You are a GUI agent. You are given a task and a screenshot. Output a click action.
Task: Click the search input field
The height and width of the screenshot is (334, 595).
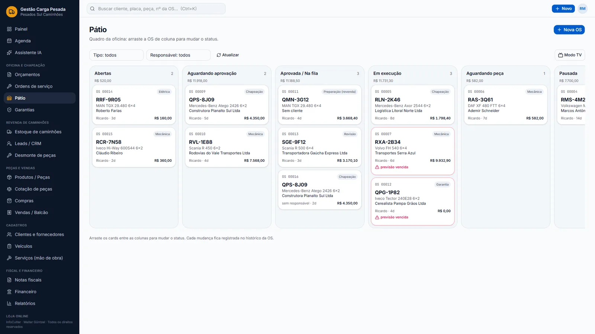[156, 9]
